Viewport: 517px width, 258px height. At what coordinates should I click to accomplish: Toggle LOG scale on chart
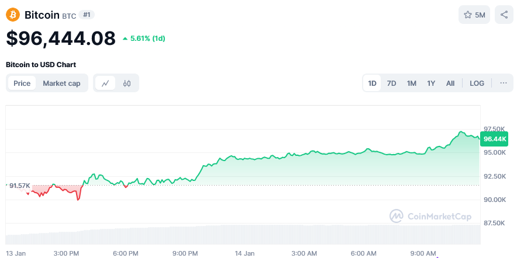point(477,83)
